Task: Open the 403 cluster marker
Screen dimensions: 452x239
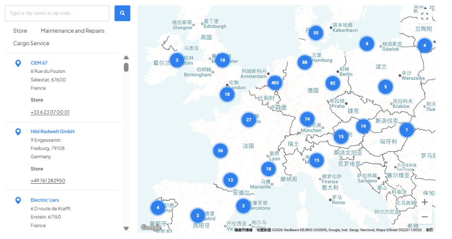Action: click(x=275, y=83)
